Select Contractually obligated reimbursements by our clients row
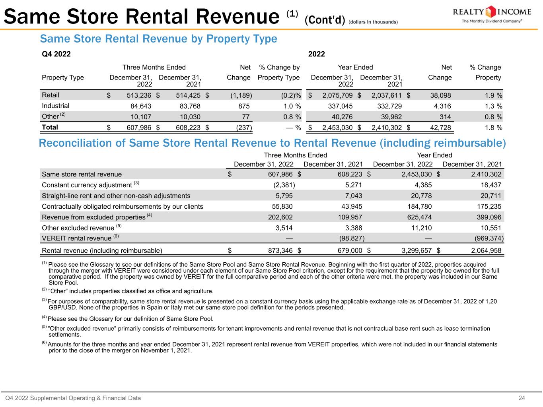543x407 pixels. [123, 206]
